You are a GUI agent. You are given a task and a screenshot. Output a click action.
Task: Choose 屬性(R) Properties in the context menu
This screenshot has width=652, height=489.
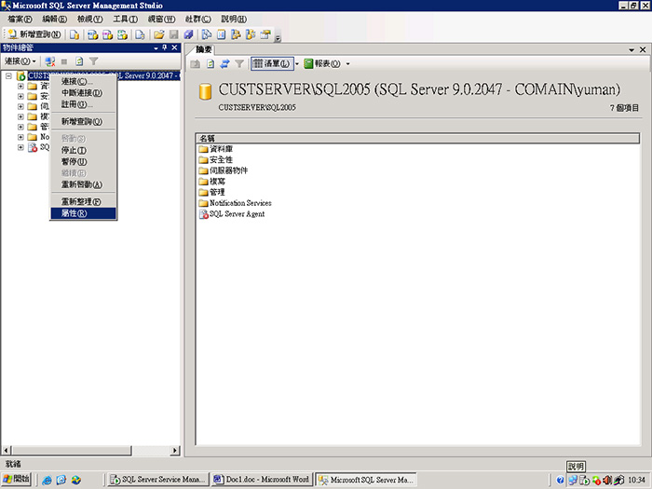[83, 213]
